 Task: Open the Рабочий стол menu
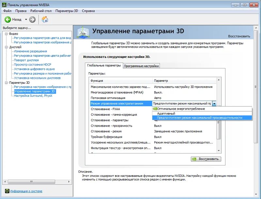tap(41, 11)
